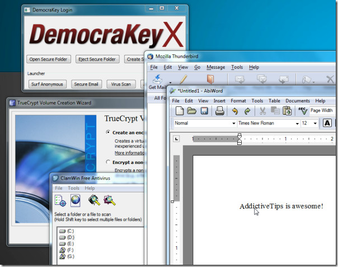Viewport: 338px width, 267px height.
Task: Select TrueCrypt's 'Encrypt a non-' radio option
Action: coord(108,162)
